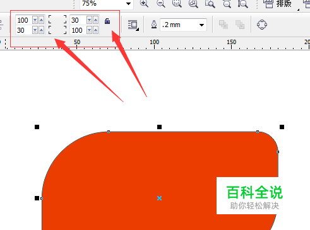The height and width of the screenshot is (230, 310).
Task: Click the top-left corner radius field showing 100
Action: coord(23,20)
